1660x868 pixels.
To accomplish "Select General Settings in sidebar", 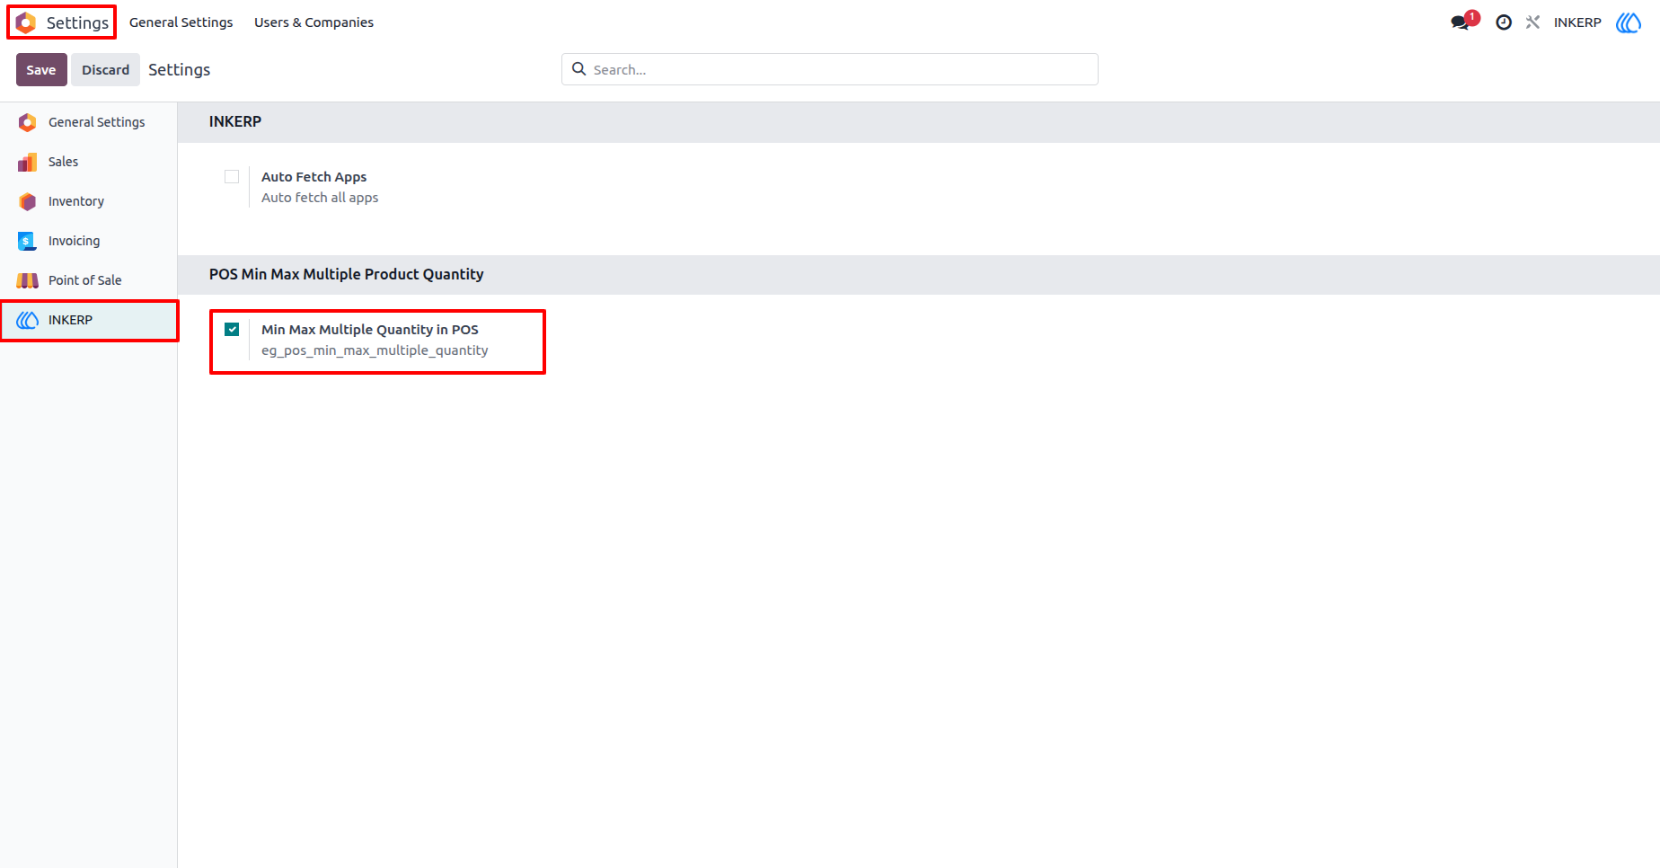I will click(x=88, y=122).
